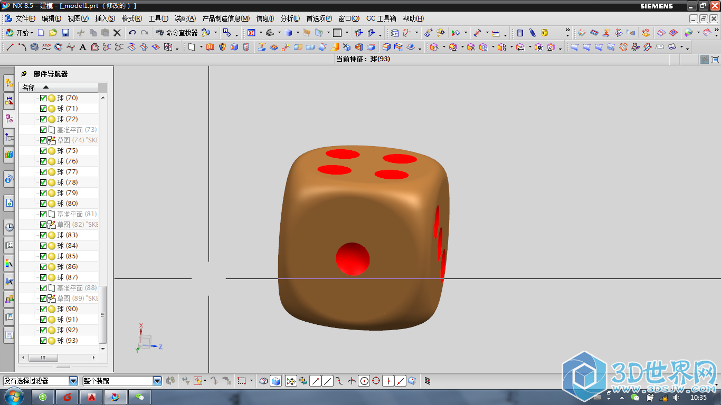Screen dimensions: 721x405
Task: Toggle checkbox for 草图 (74)
Action: pyautogui.click(x=43, y=140)
